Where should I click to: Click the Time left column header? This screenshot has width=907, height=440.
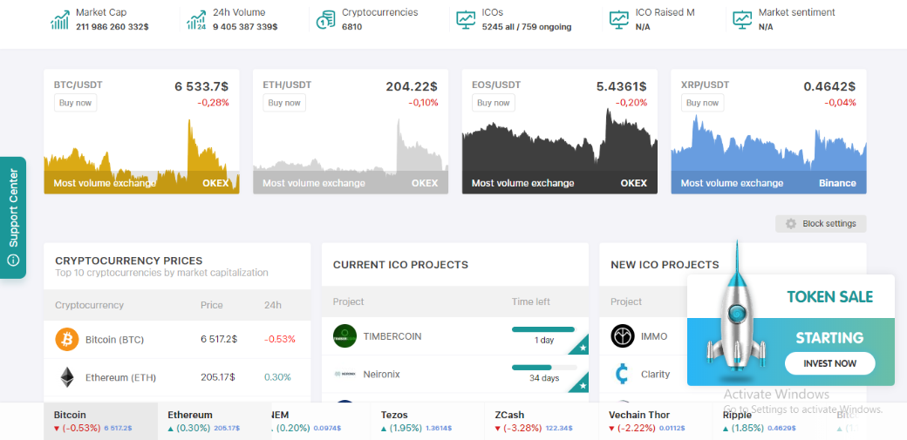pos(531,301)
